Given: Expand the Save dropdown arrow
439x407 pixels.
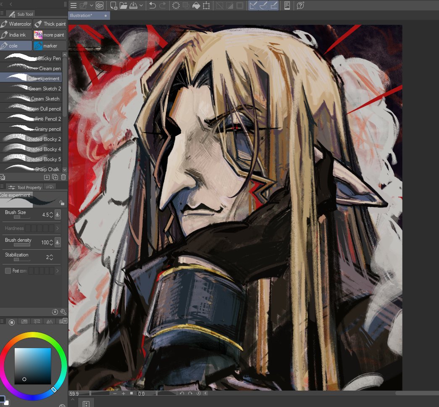Looking at the screenshot, I should [141, 5].
